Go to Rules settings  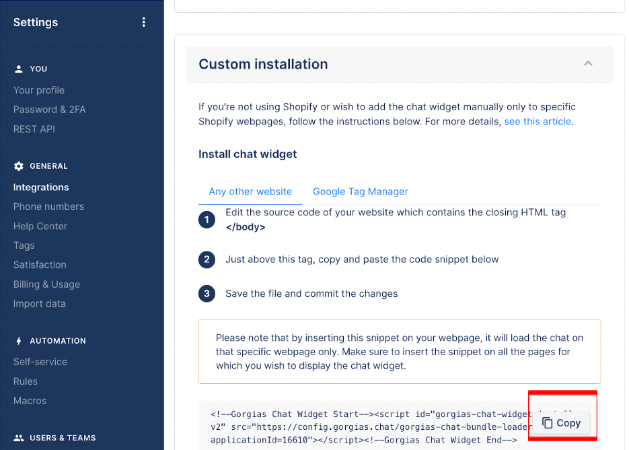coord(26,381)
